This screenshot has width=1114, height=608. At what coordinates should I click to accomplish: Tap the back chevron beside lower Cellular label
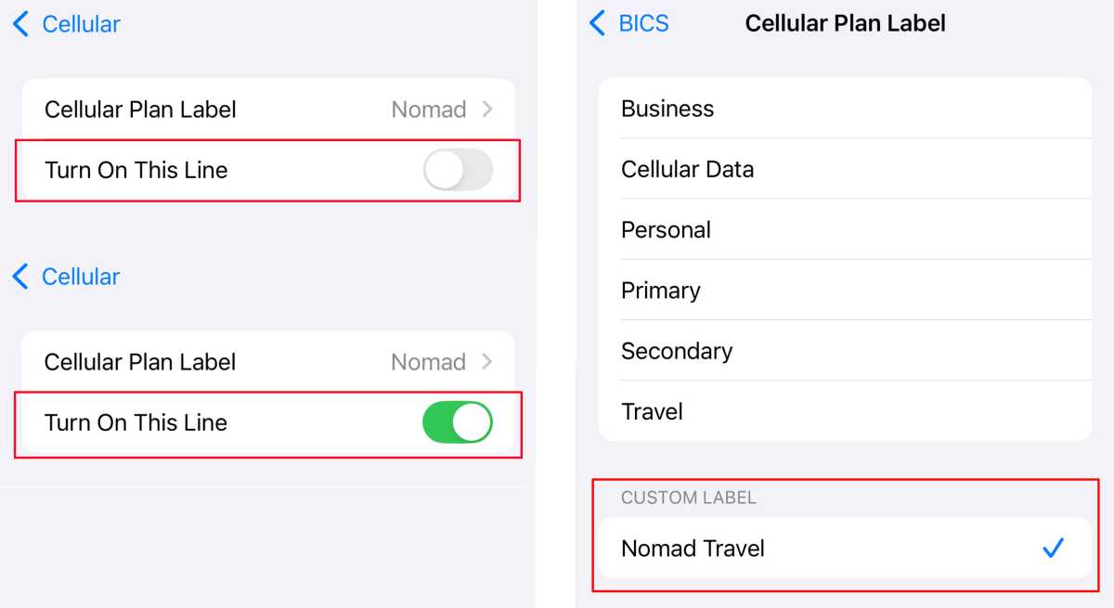(20, 276)
